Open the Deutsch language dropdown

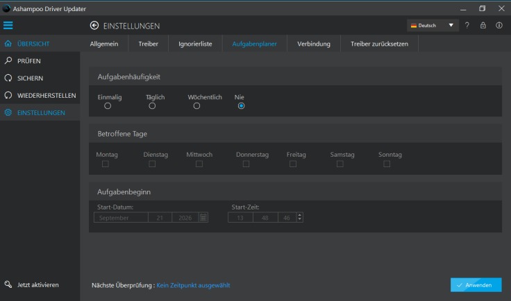pyautogui.click(x=433, y=26)
